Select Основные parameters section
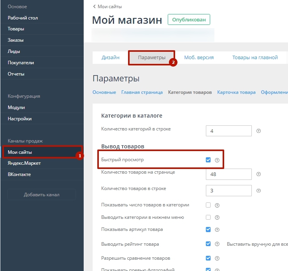This screenshot has height=271, width=288. (104, 92)
